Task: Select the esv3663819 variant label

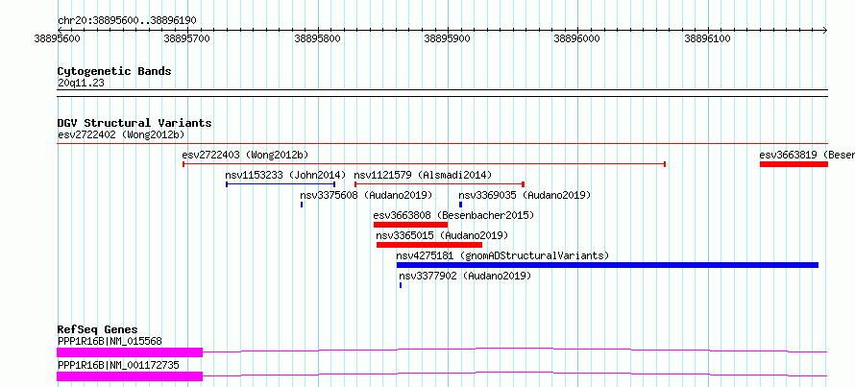Action: tap(807, 155)
